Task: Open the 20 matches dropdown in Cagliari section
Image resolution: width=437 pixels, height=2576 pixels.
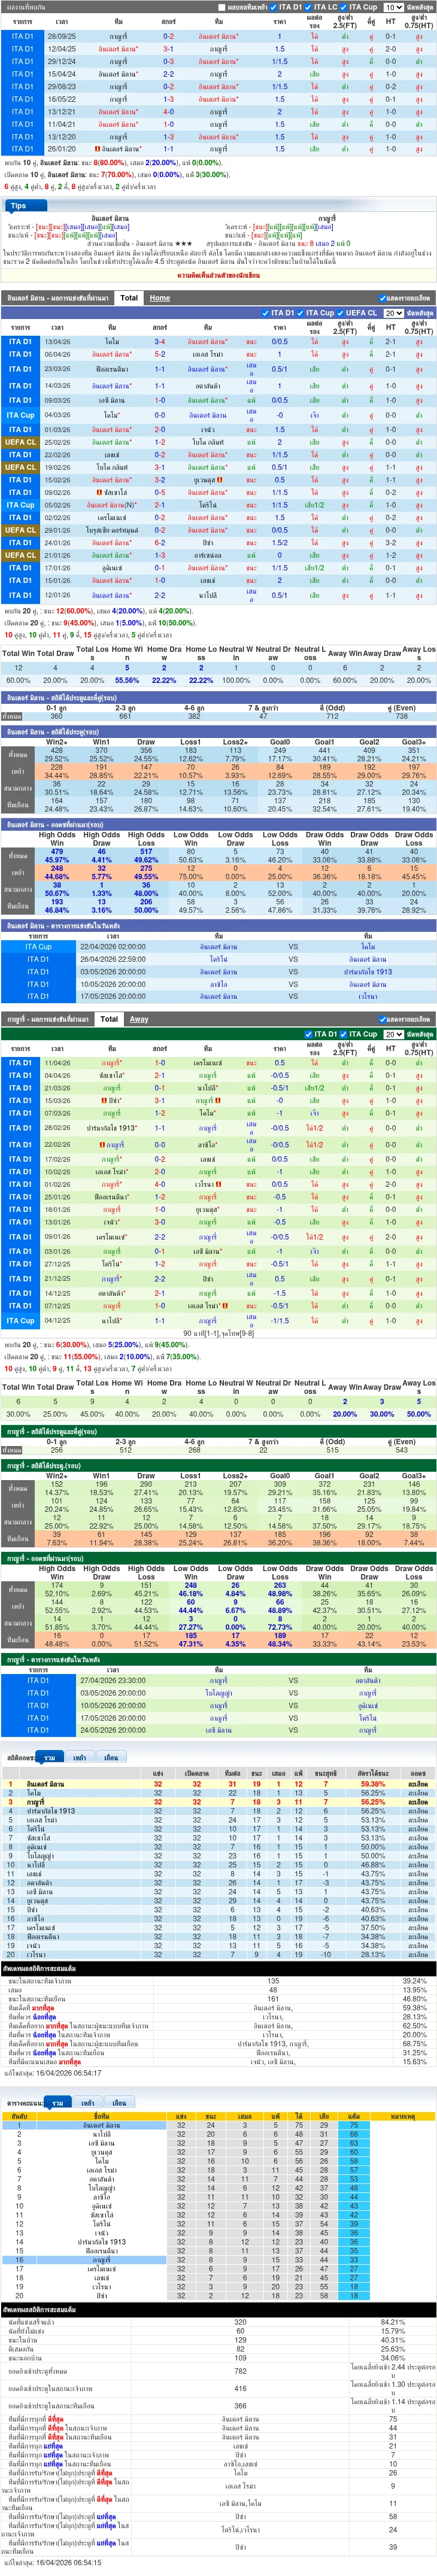Action: 394,1034
